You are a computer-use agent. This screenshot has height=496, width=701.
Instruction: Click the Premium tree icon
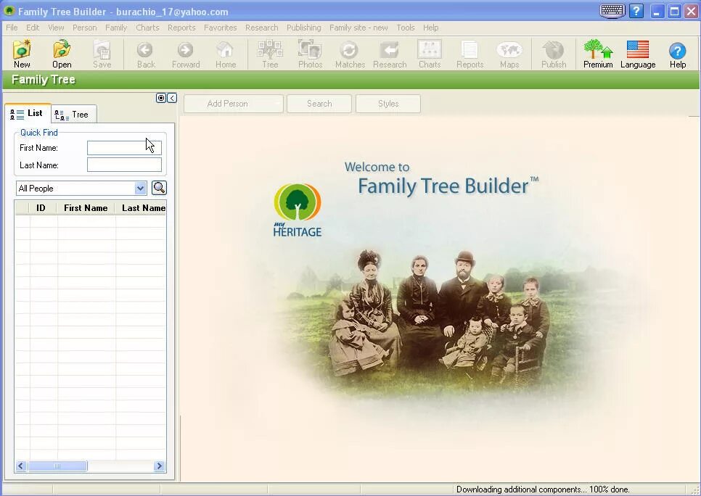(x=598, y=54)
